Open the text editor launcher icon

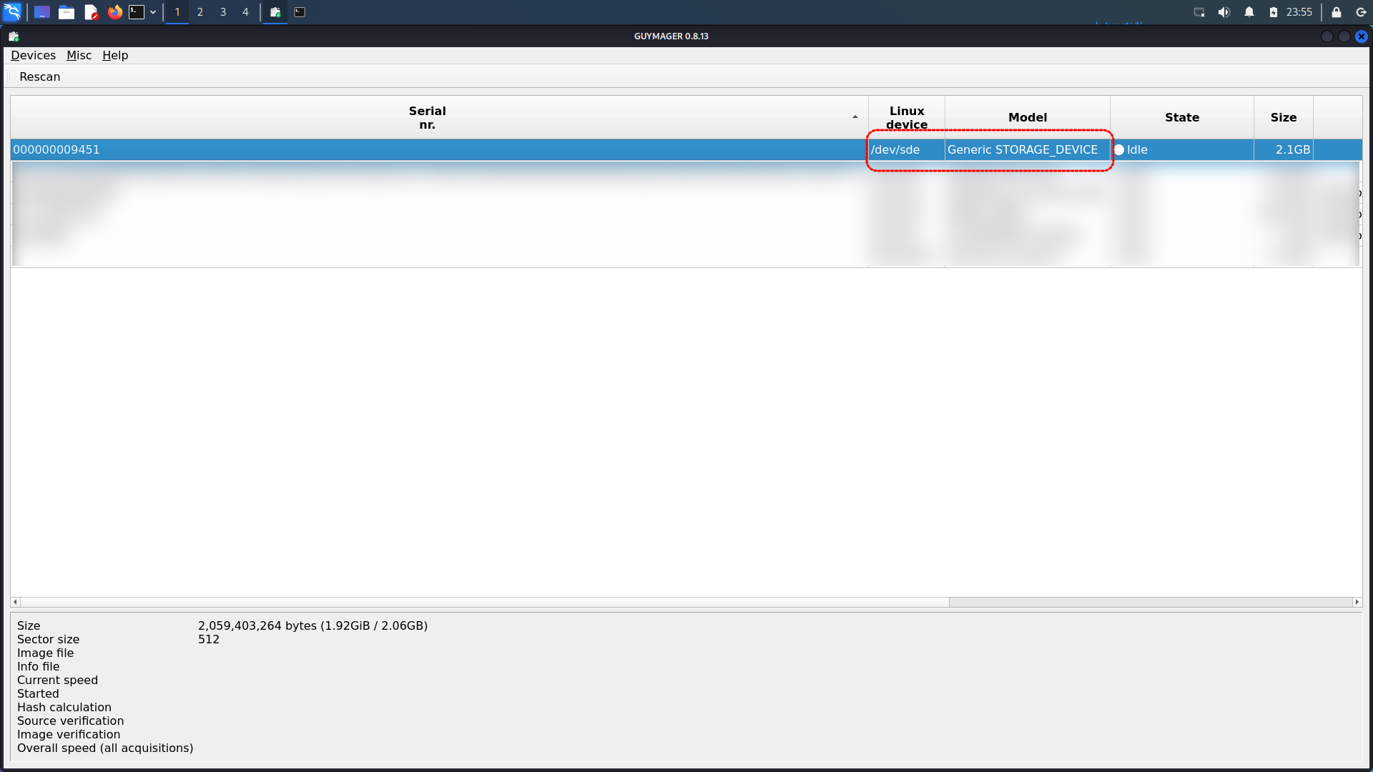91,12
